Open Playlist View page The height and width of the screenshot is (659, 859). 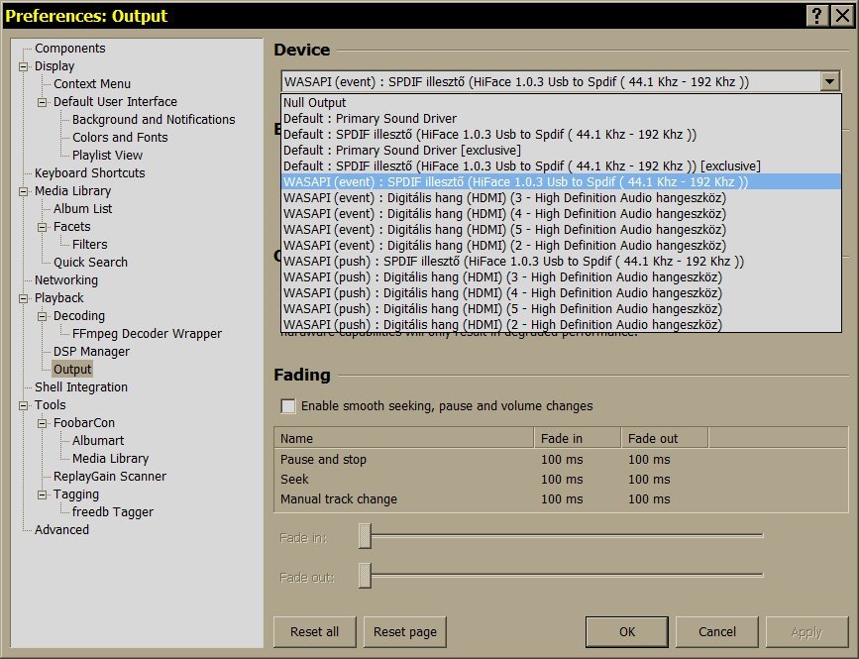pos(107,155)
